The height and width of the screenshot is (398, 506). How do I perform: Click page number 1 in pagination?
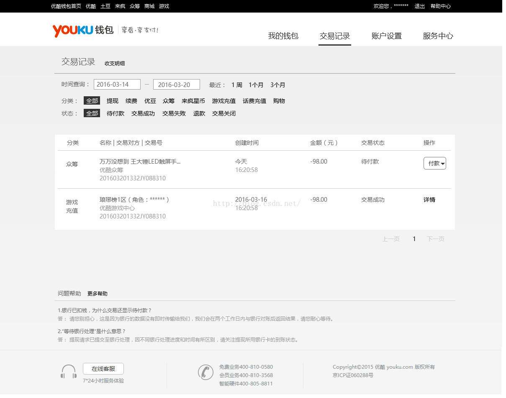pos(414,239)
